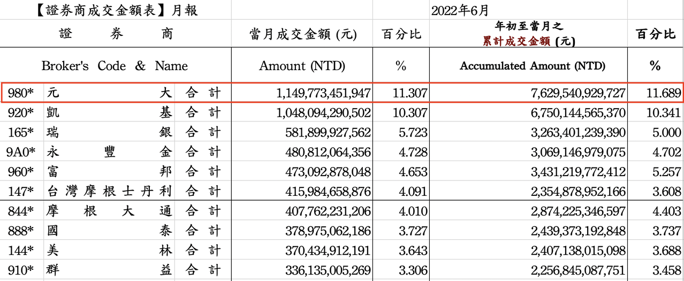The image size is (684, 281).
Task: Select the percentage 5.723
Action: pyautogui.click(x=413, y=133)
